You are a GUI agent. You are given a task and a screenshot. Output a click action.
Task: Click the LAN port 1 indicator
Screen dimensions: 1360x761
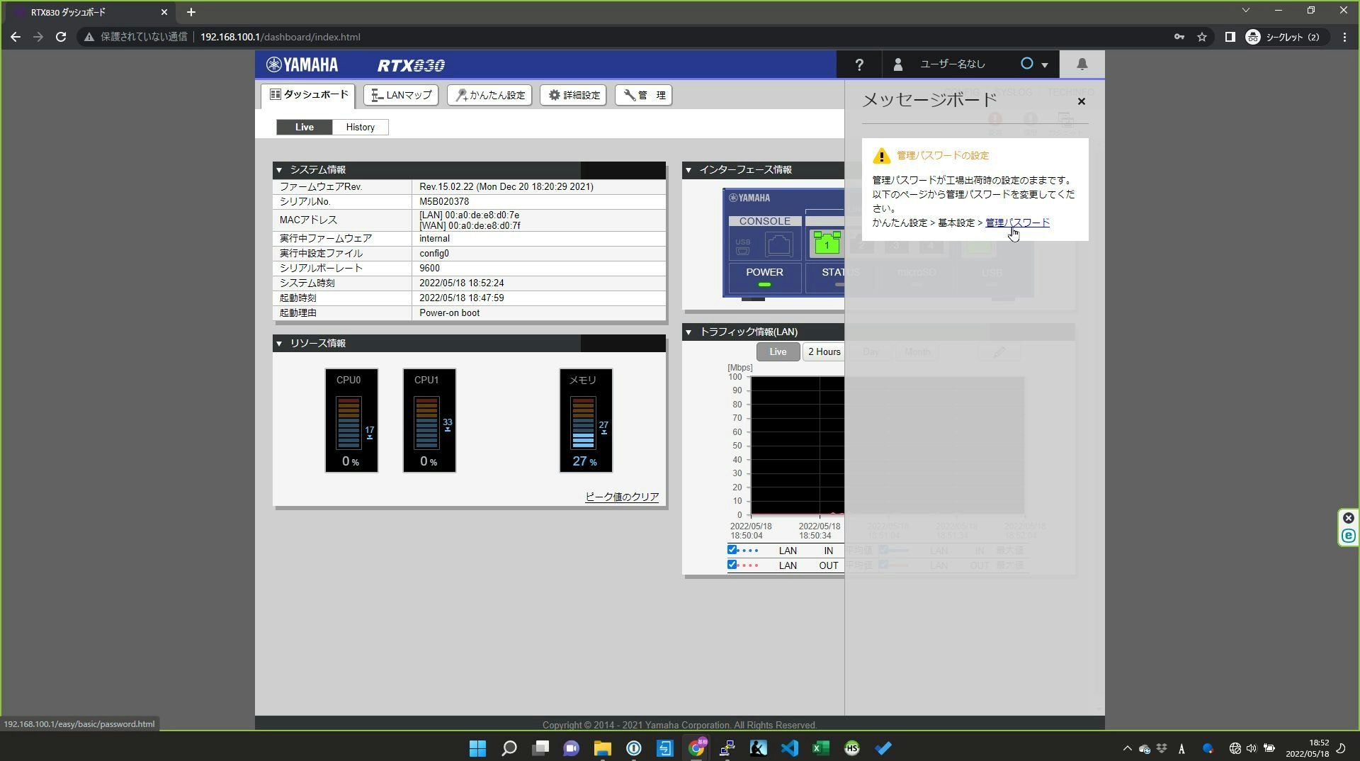[827, 243]
